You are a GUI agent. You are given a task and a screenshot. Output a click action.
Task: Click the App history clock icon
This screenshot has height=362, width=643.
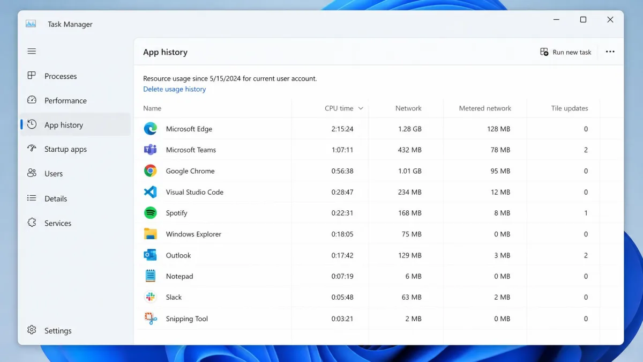click(x=32, y=124)
